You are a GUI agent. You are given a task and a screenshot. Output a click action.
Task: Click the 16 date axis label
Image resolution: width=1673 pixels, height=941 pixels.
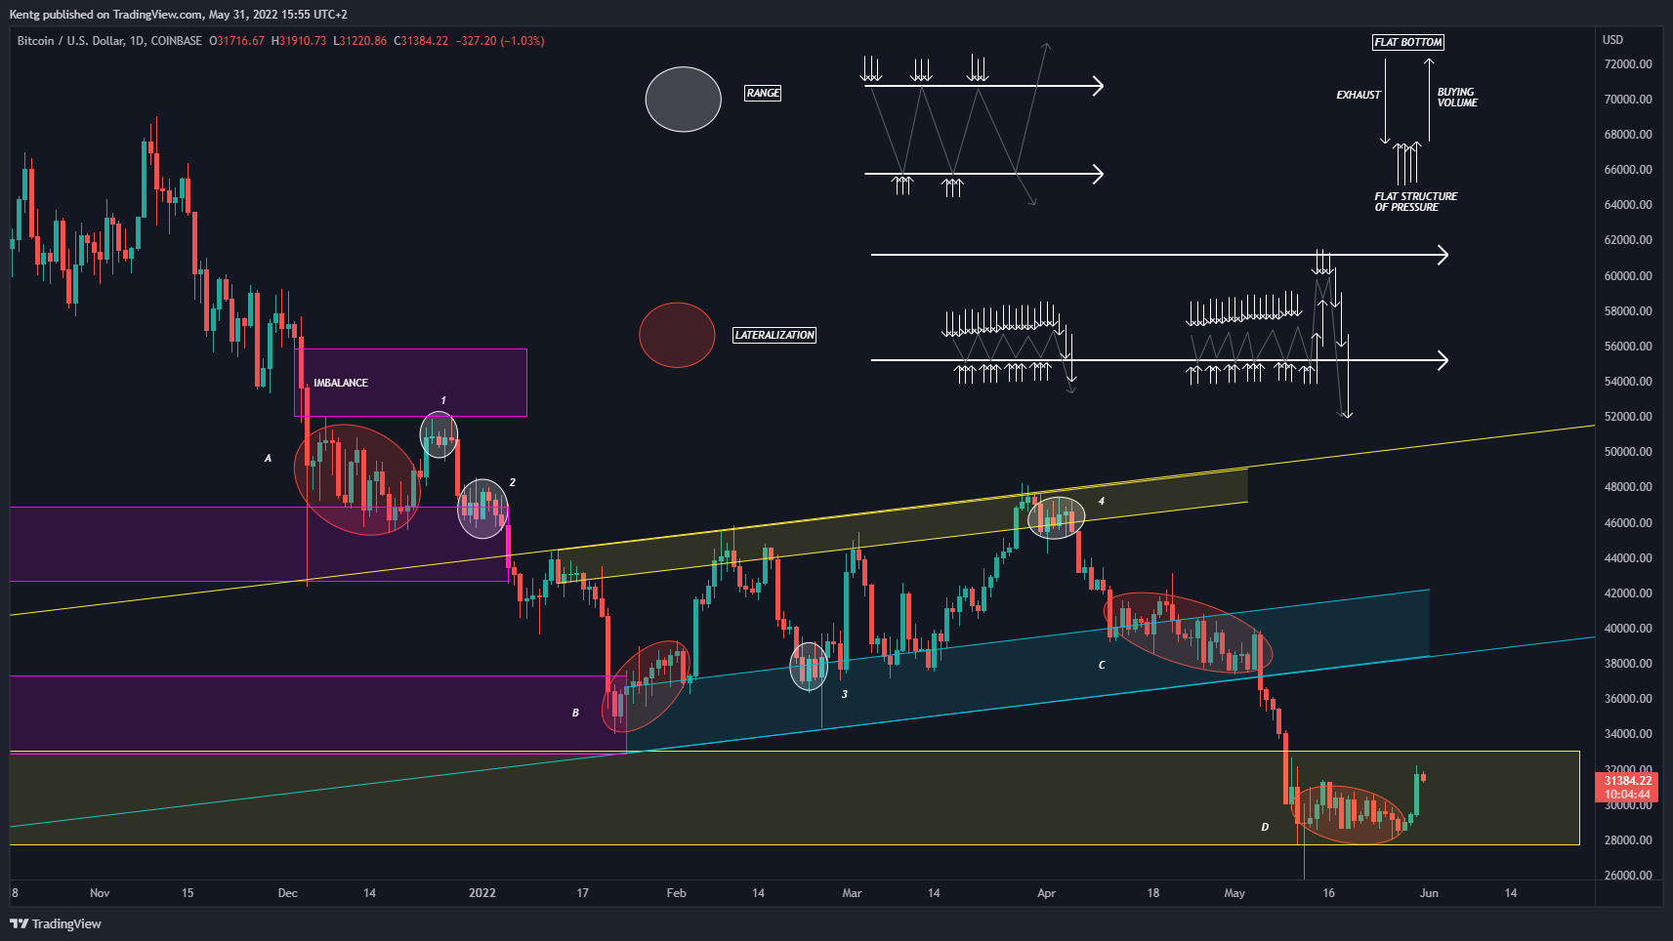coord(1328,893)
